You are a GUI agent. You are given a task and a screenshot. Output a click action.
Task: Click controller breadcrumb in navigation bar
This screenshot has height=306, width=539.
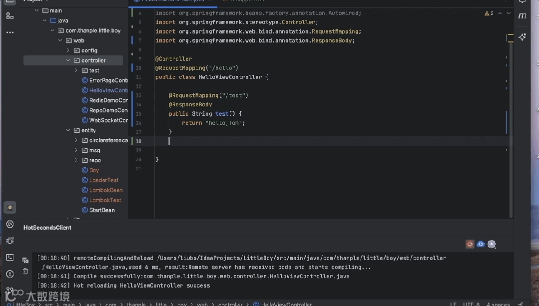[230, 304]
